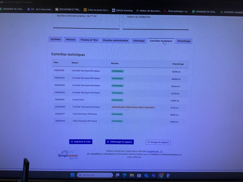243x182 pixels.
Task: Click the 53159 km mileage value
Action: point(175,94)
